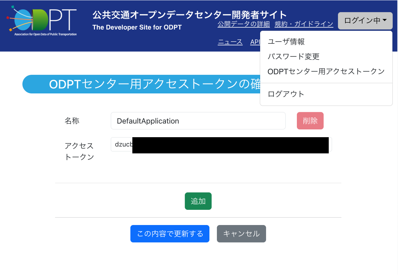
Task: Open the 公開データの詳細 link
Action: point(244,24)
